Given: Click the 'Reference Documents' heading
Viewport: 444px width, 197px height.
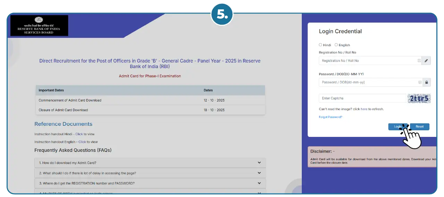Looking at the screenshot, I should click(63, 124).
